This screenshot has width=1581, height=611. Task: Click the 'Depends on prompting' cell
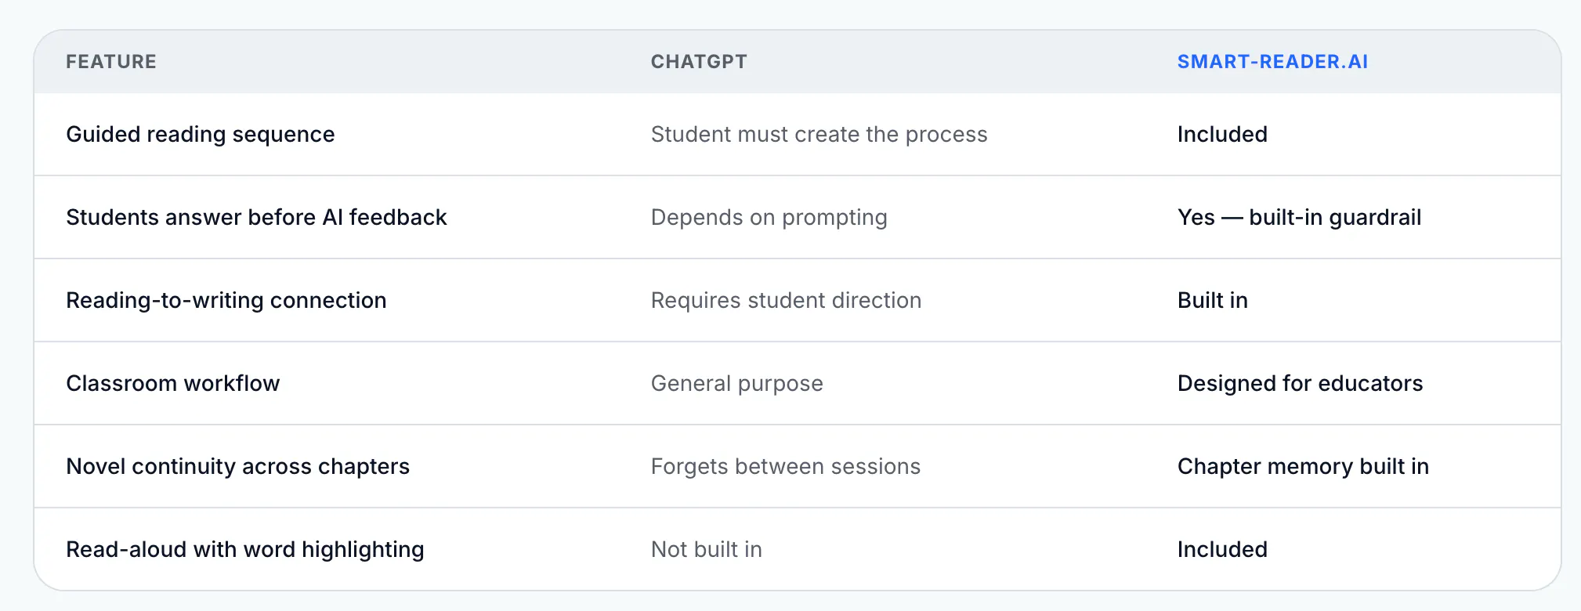(x=769, y=218)
